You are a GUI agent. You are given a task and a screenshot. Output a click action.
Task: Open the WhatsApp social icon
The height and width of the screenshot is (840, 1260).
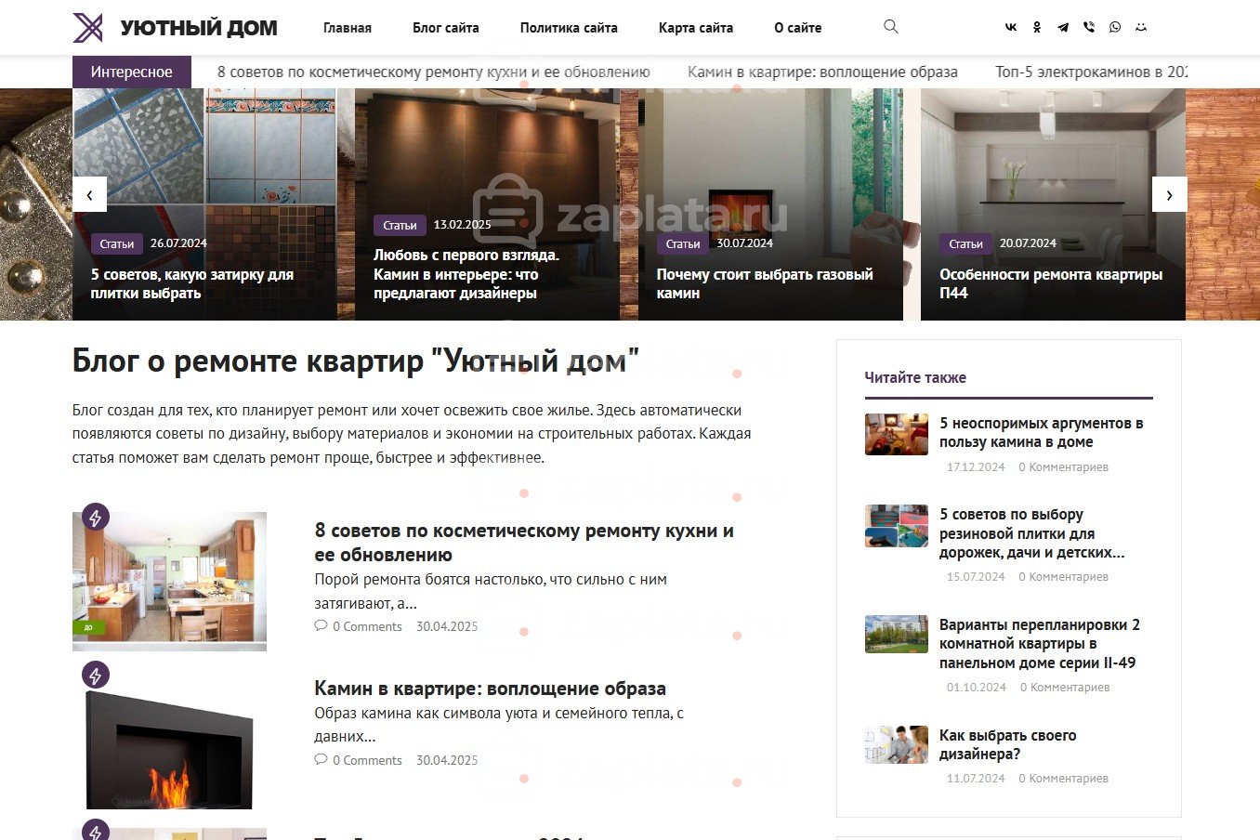click(x=1115, y=28)
